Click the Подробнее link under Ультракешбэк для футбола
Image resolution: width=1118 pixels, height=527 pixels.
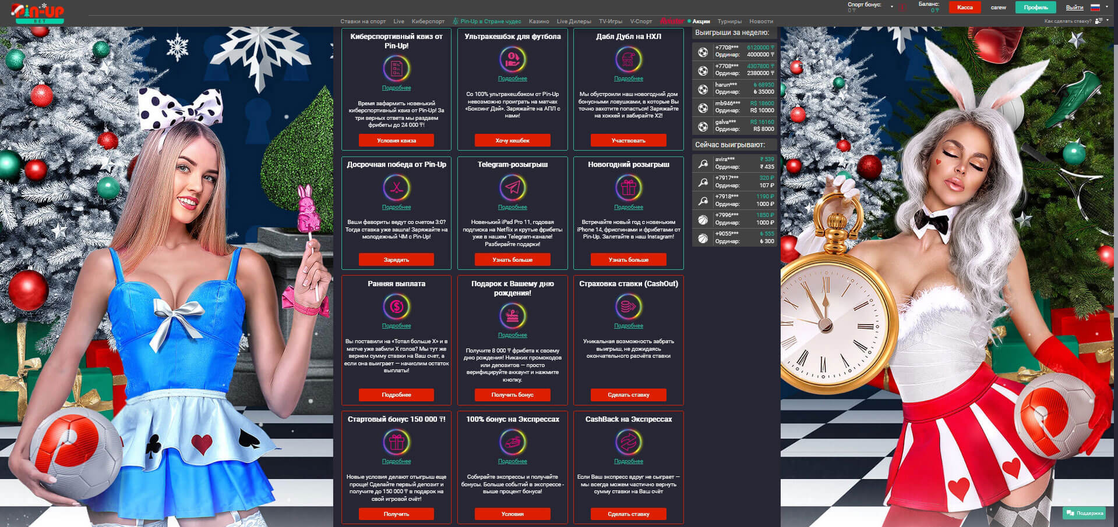(512, 79)
